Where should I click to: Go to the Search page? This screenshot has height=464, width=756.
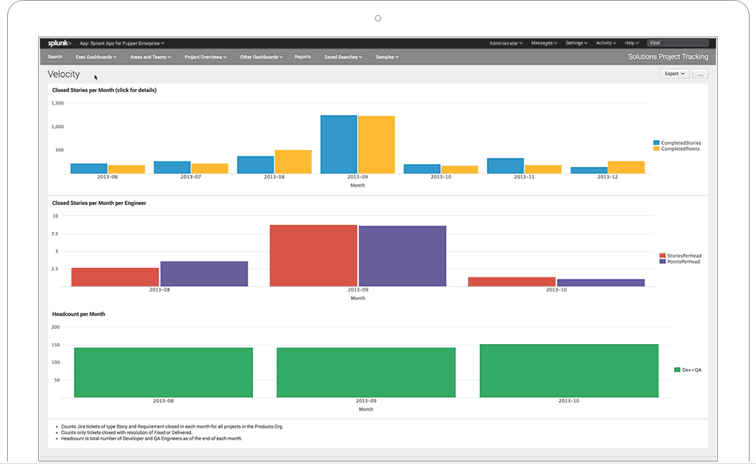point(55,57)
